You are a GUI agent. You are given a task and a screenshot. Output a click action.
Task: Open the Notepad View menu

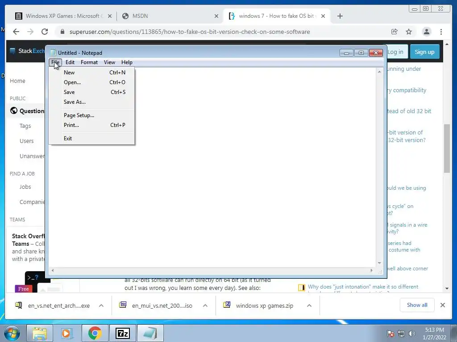[x=110, y=62]
